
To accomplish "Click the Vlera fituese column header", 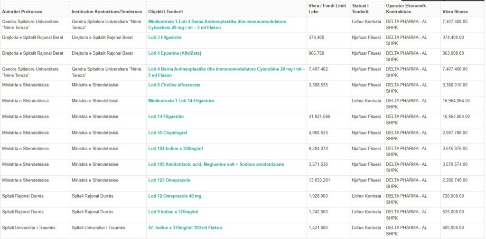I will click(455, 11).
